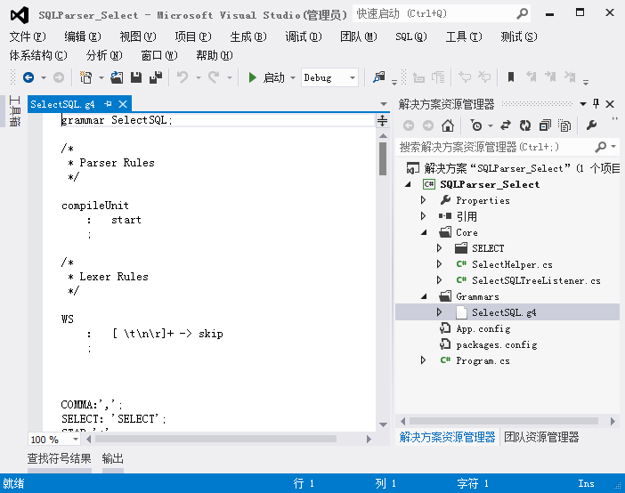Open the 帮助(H) menu
This screenshot has height=493, width=625.
point(214,55)
